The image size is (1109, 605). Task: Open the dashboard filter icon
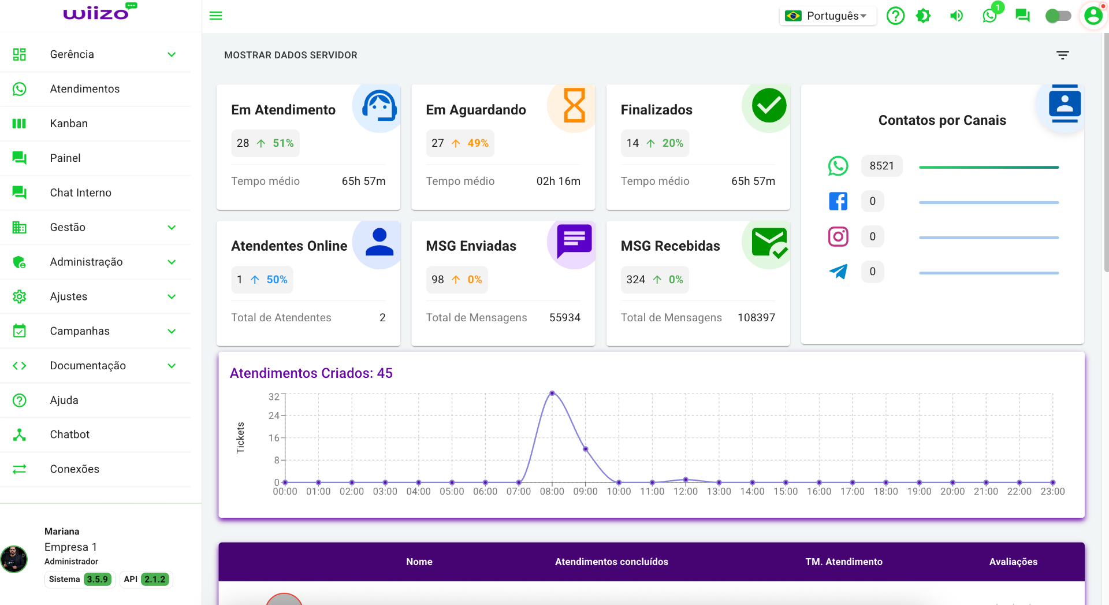[x=1062, y=55]
